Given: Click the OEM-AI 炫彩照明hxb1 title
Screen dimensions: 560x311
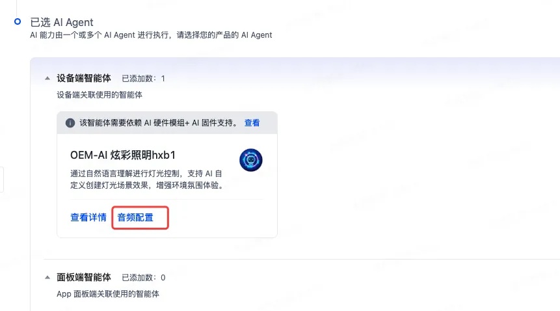Looking at the screenshot, I should [123, 155].
